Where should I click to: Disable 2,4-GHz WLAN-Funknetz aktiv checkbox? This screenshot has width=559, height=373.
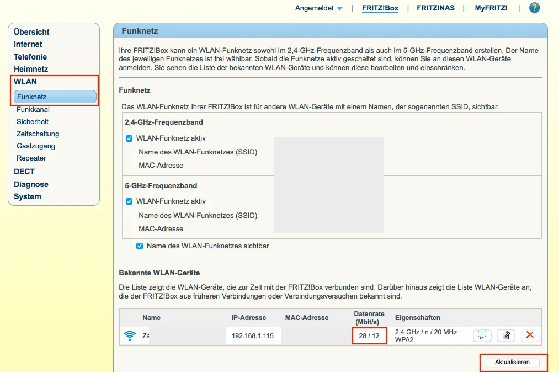click(129, 138)
